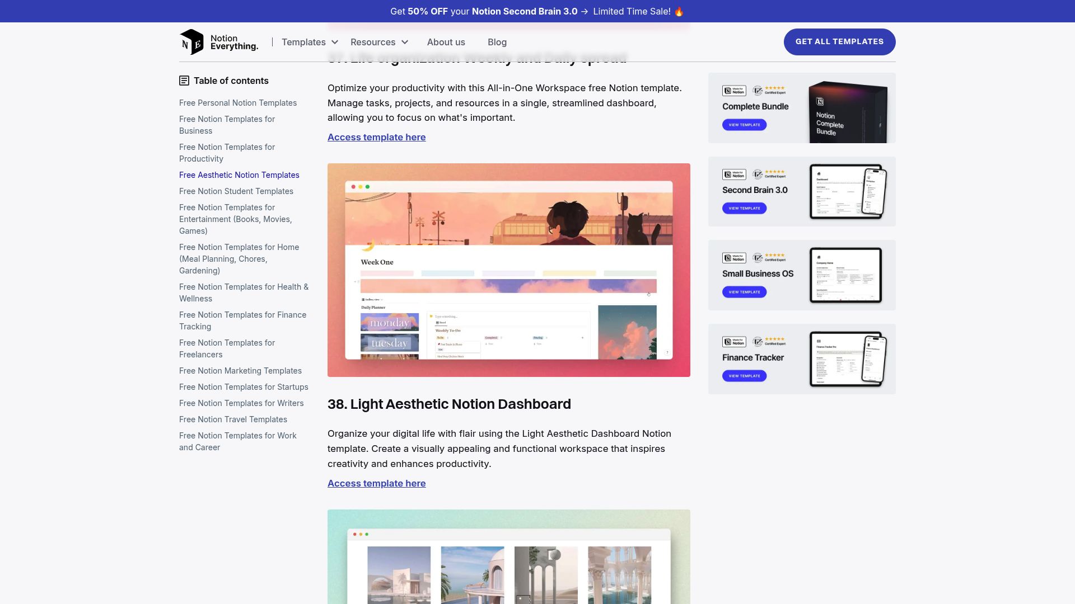Open the Blog page
The width and height of the screenshot is (1075, 604).
(x=497, y=42)
